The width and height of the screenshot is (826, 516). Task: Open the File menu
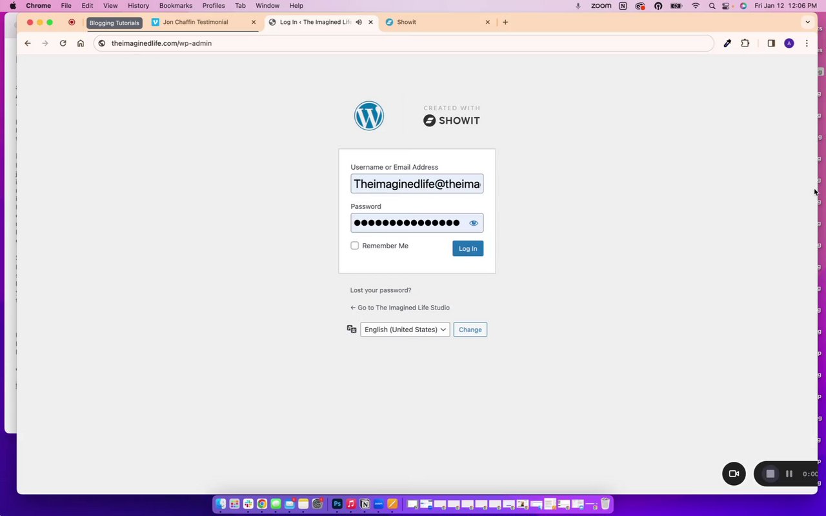[66, 6]
